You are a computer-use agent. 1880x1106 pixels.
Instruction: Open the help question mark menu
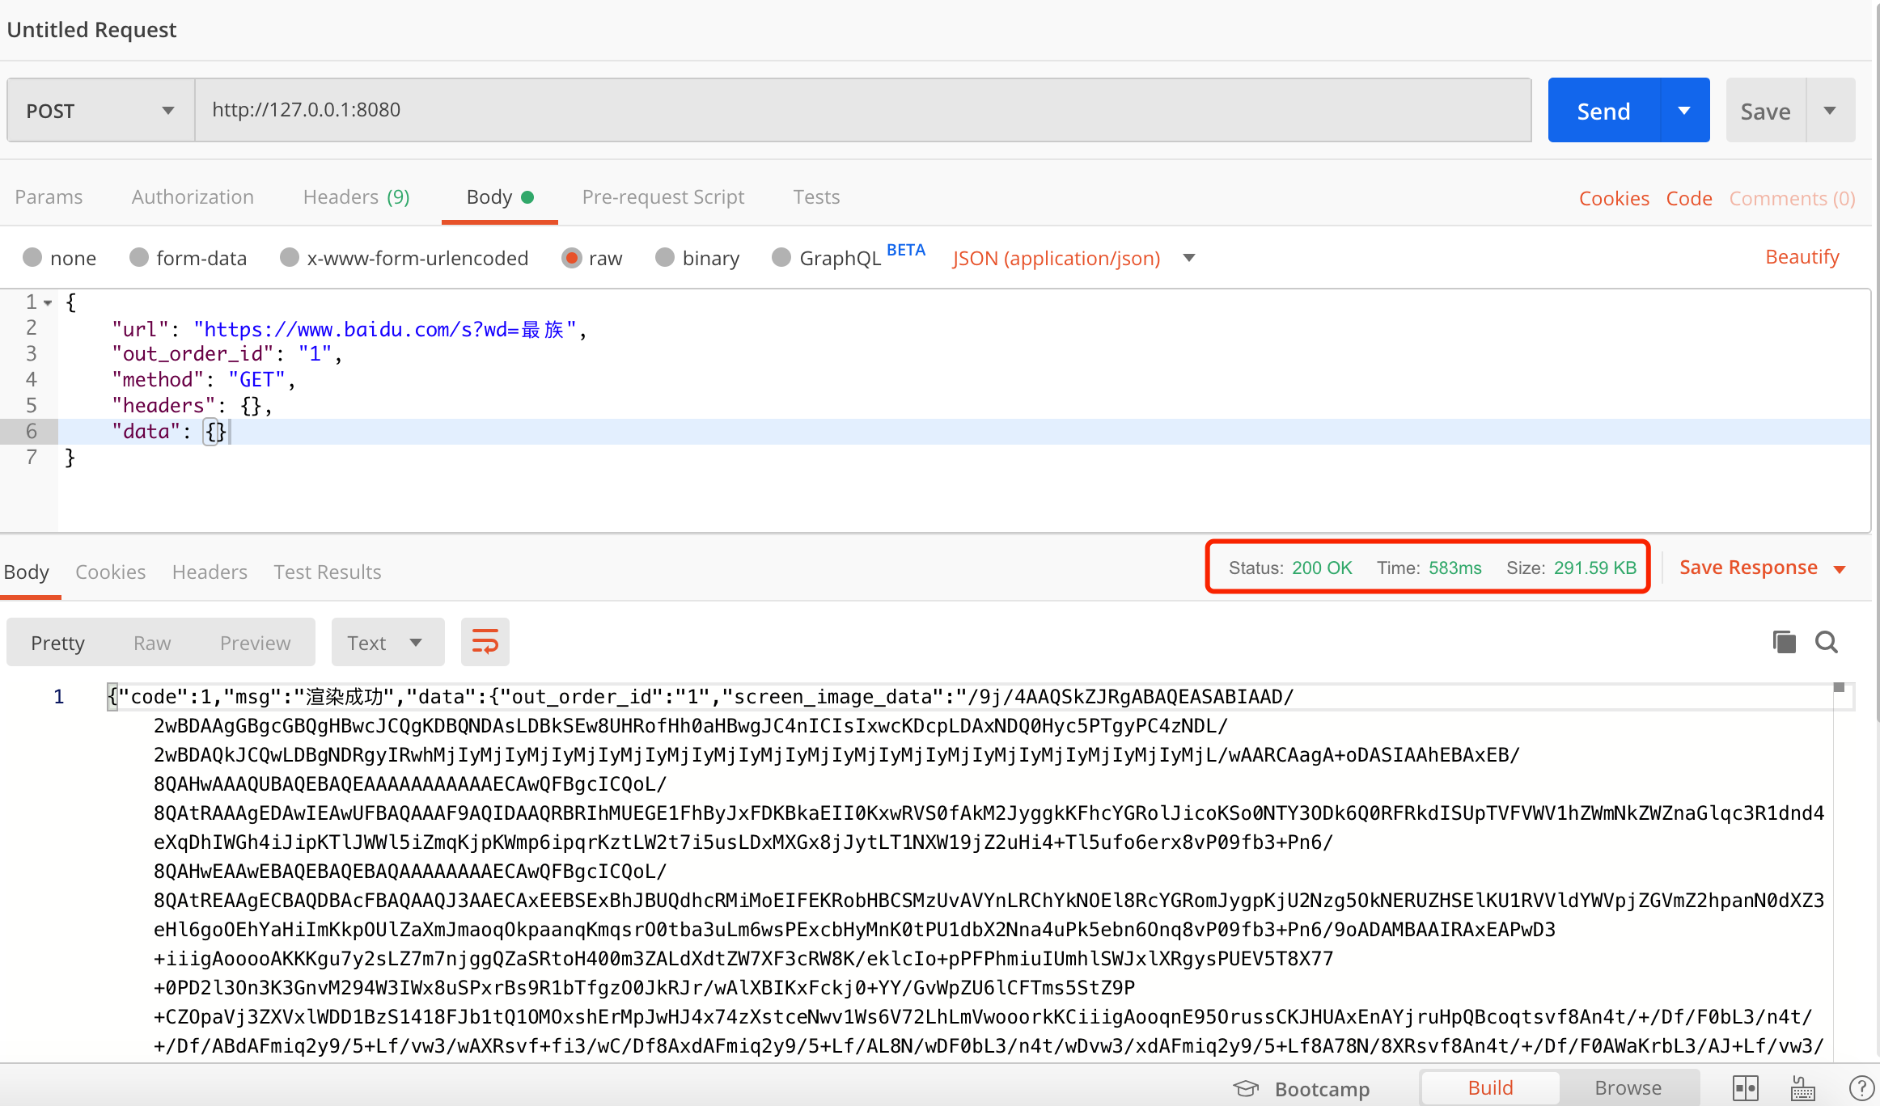(1861, 1088)
